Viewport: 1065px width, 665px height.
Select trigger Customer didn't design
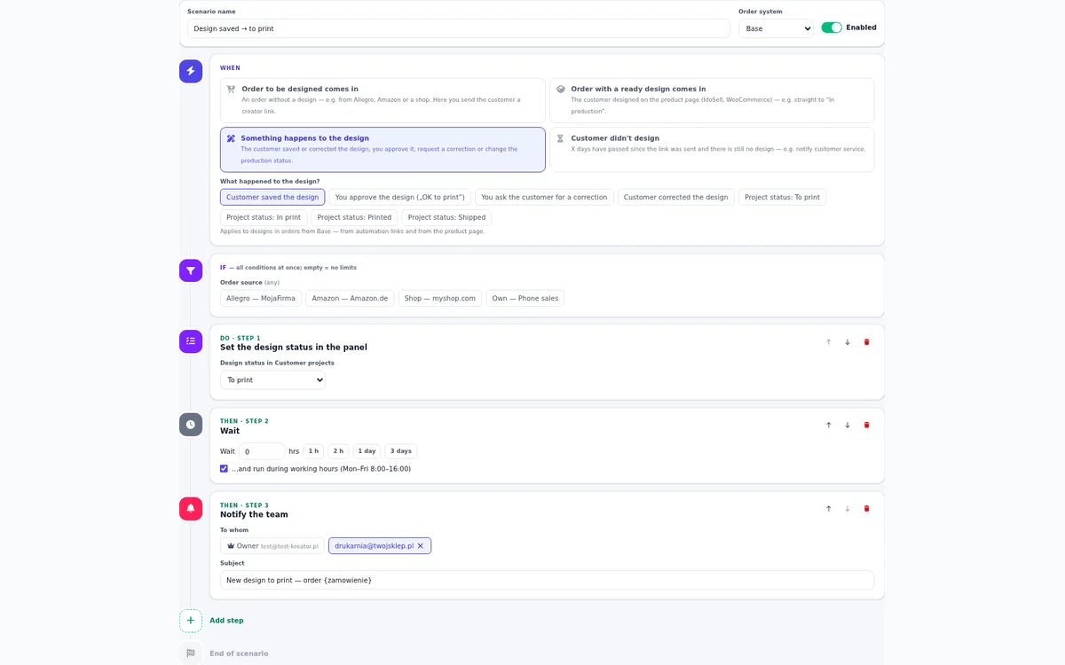coord(712,150)
